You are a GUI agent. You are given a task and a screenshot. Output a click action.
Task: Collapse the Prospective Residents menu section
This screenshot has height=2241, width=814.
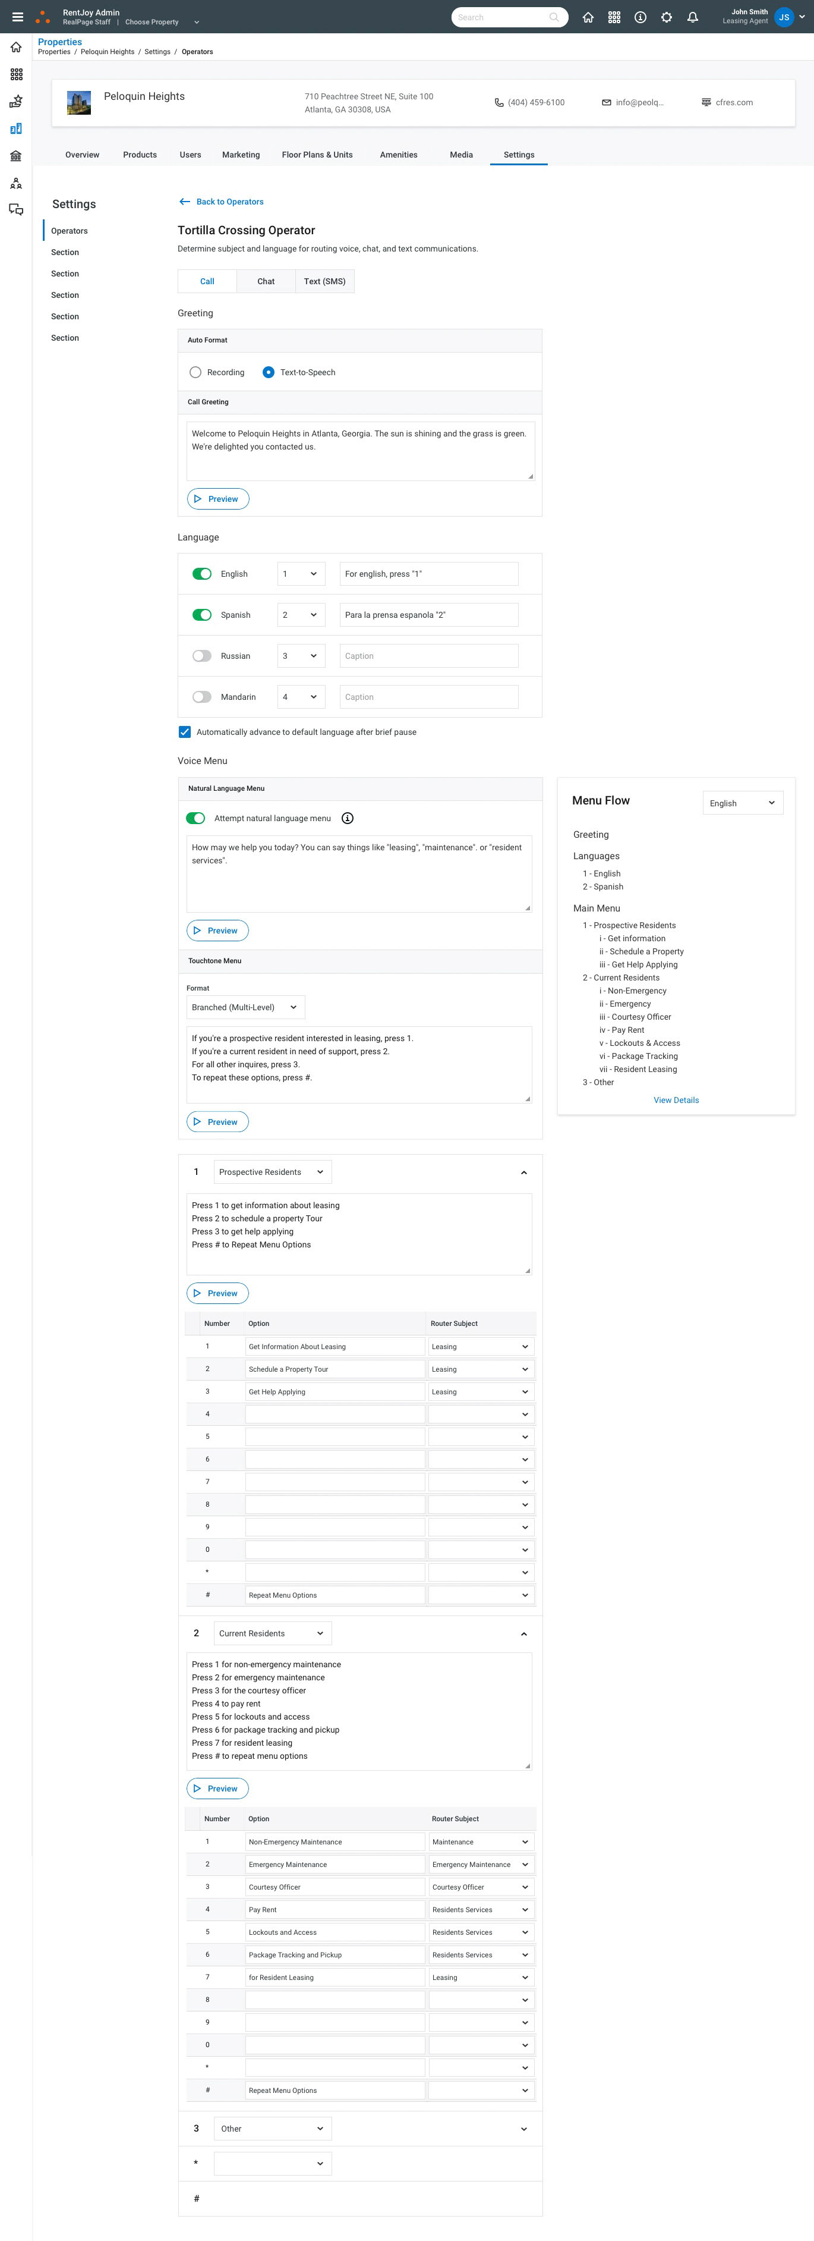point(523,1173)
